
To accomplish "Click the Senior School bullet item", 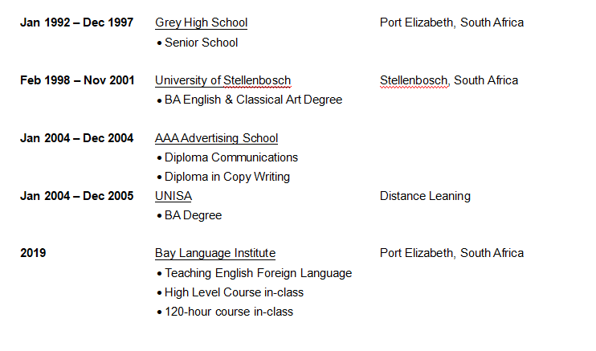I will tap(201, 43).
